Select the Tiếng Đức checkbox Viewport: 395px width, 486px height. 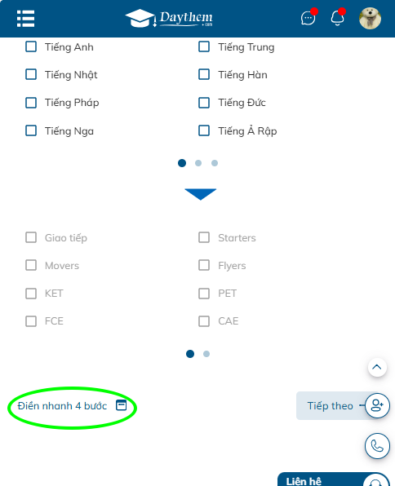point(204,103)
